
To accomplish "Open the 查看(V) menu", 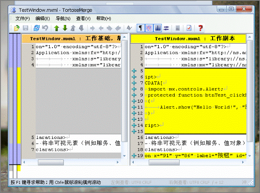I will coord(83,19).
